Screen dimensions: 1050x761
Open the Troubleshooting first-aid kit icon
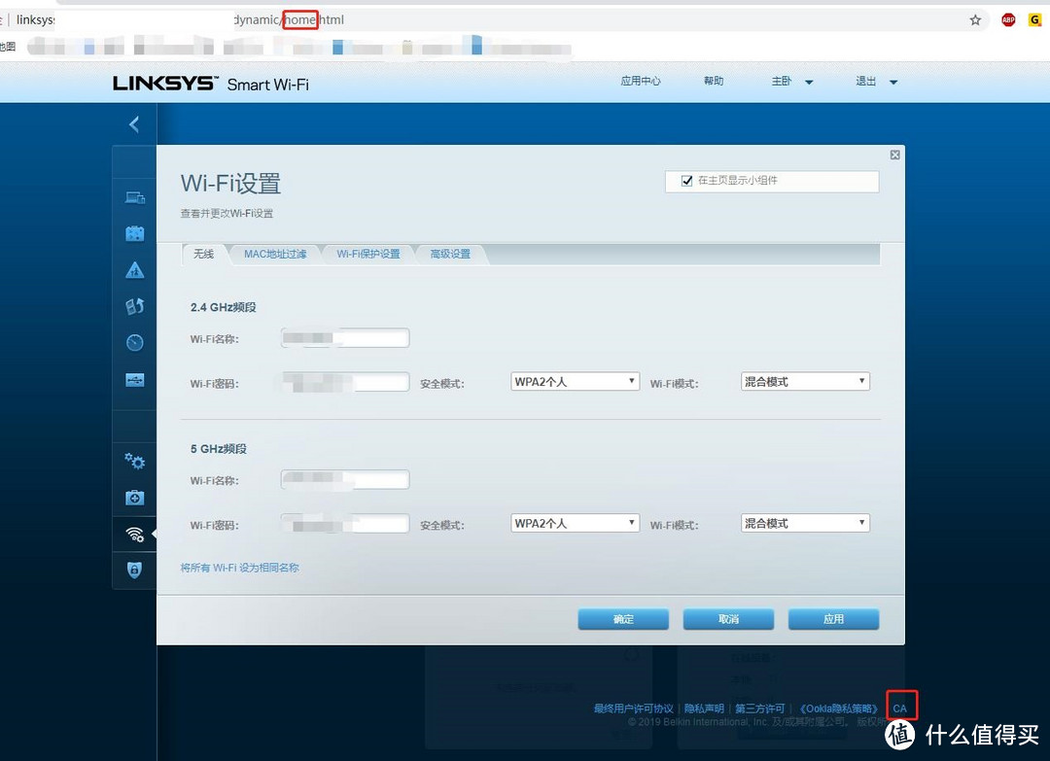(x=134, y=498)
